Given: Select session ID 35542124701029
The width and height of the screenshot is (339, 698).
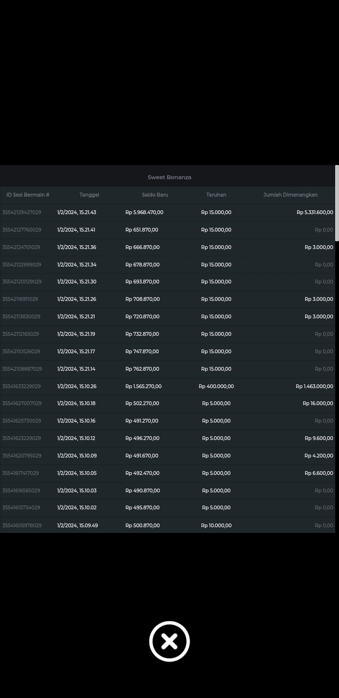Looking at the screenshot, I should click(x=21, y=247).
